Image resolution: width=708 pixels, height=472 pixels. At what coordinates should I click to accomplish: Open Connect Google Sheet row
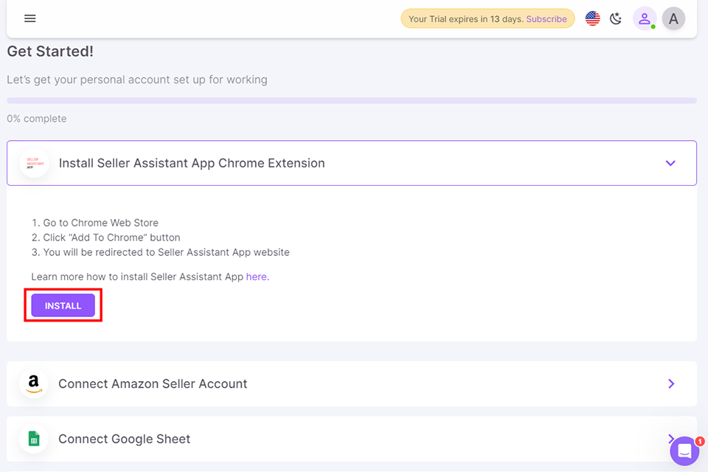click(x=352, y=439)
